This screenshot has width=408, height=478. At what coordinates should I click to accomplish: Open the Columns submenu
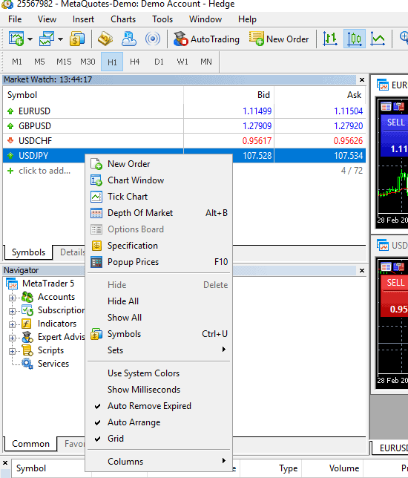[x=159, y=462]
